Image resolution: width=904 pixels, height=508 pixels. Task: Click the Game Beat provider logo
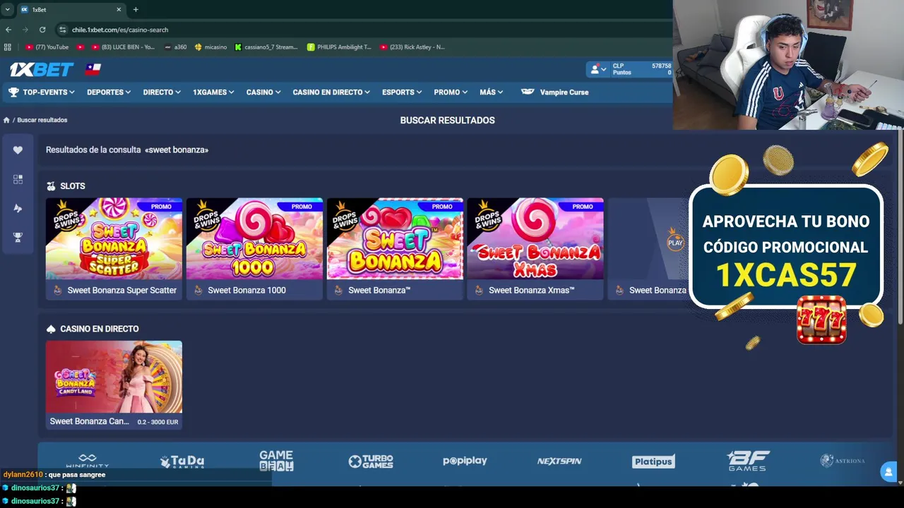click(276, 461)
